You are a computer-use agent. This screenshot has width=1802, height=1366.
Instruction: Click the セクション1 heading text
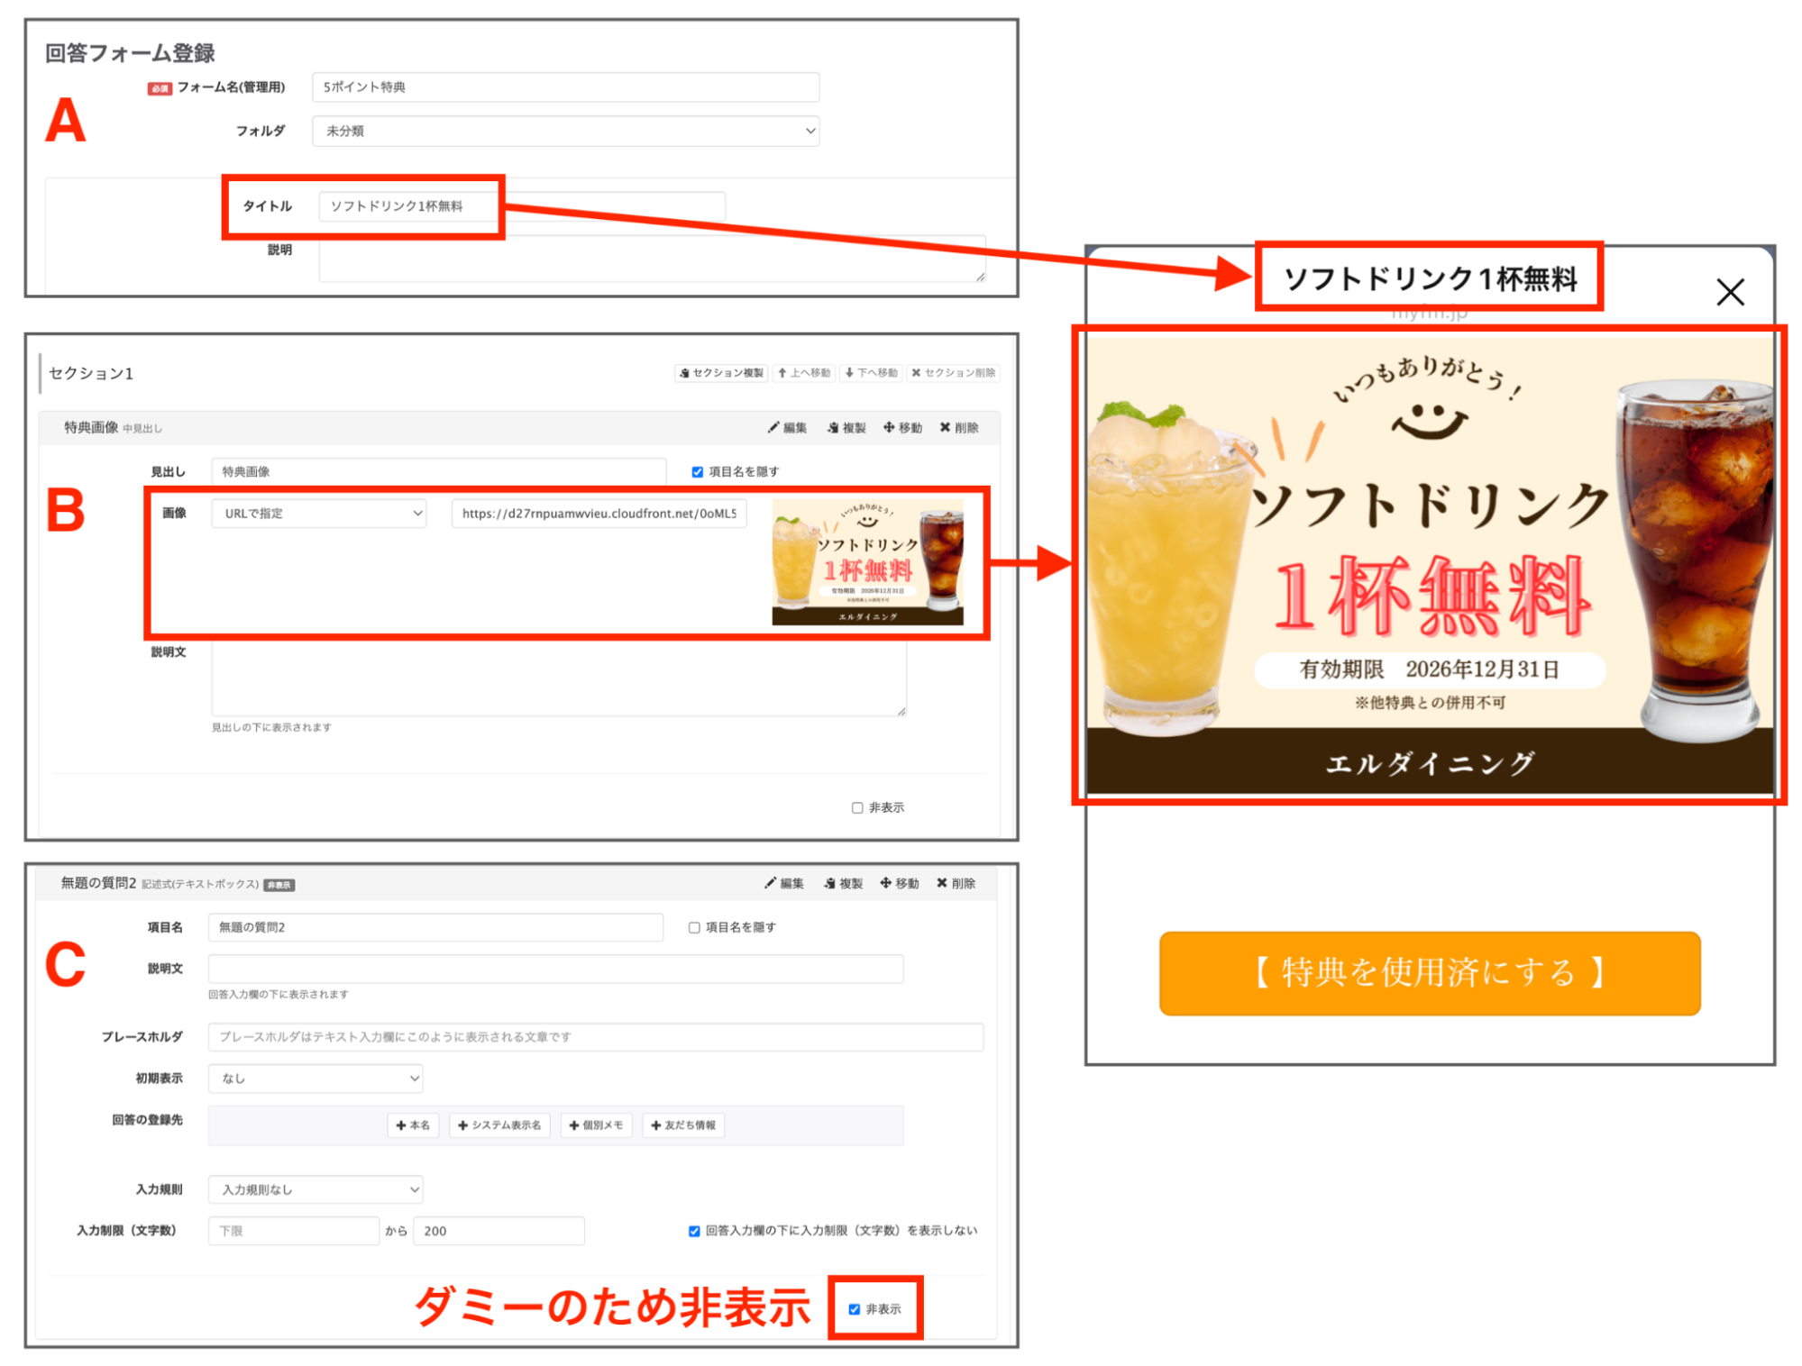pos(91,373)
